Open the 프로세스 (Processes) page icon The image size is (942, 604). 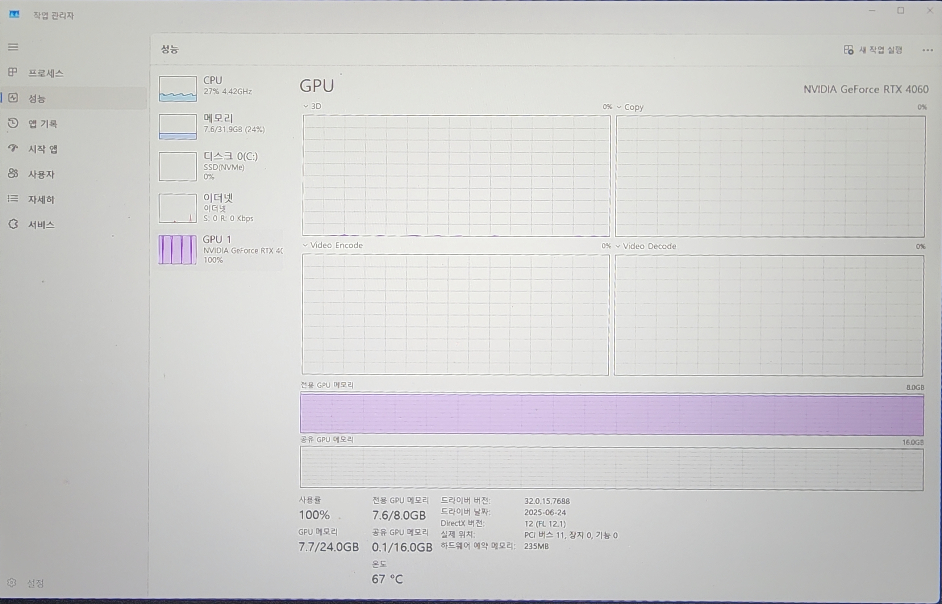click(x=13, y=72)
